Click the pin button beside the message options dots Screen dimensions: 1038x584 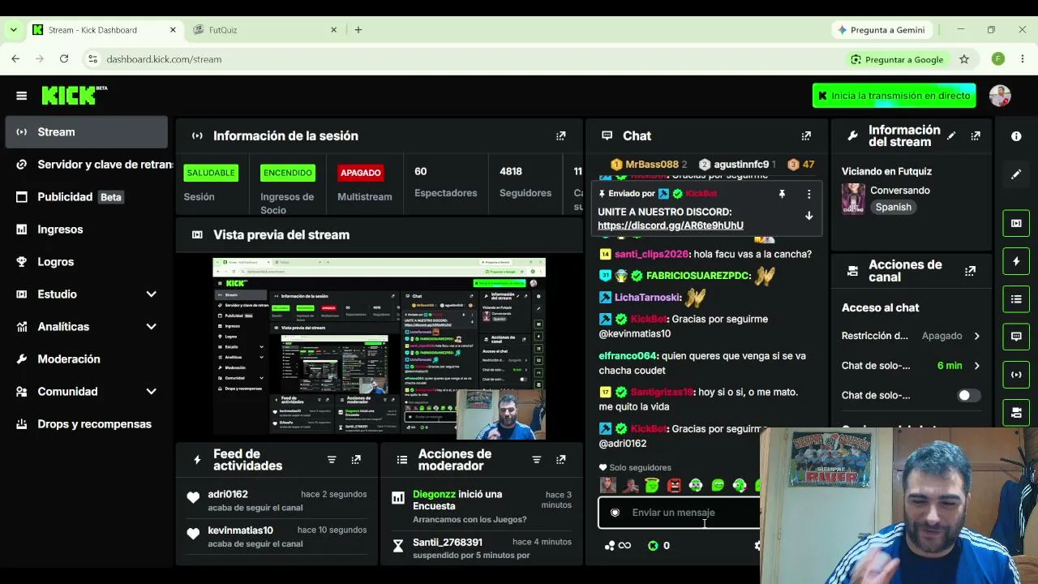tap(782, 195)
